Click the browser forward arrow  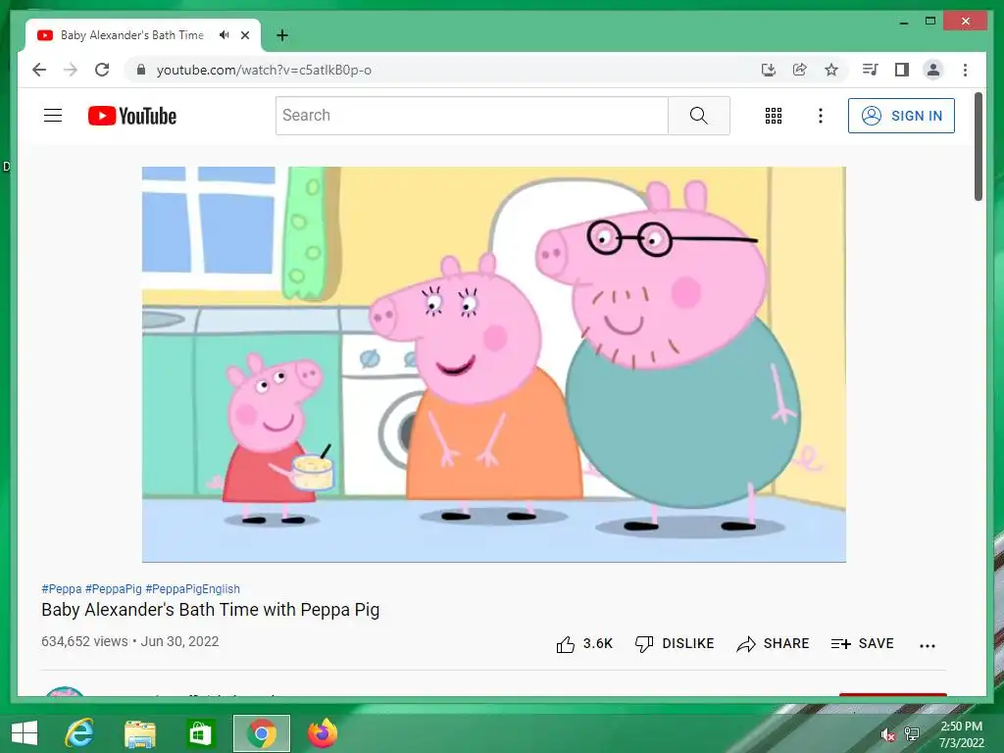pyautogui.click(x=71, y=70)
